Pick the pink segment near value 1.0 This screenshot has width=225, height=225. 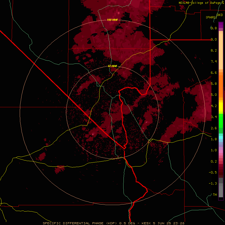221,151
